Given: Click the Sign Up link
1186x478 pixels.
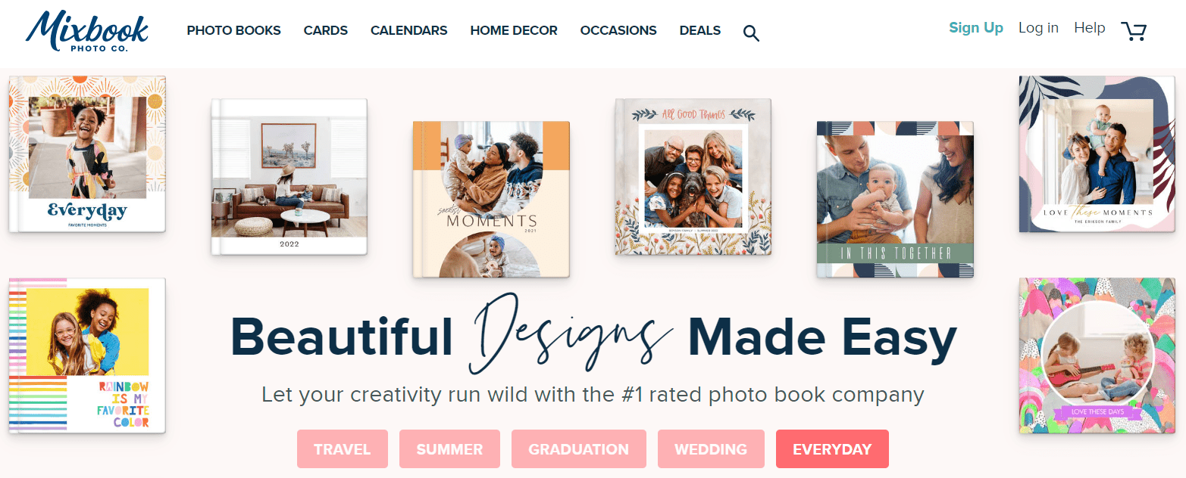Looking at the screenshot, I should tap(976, 28).
